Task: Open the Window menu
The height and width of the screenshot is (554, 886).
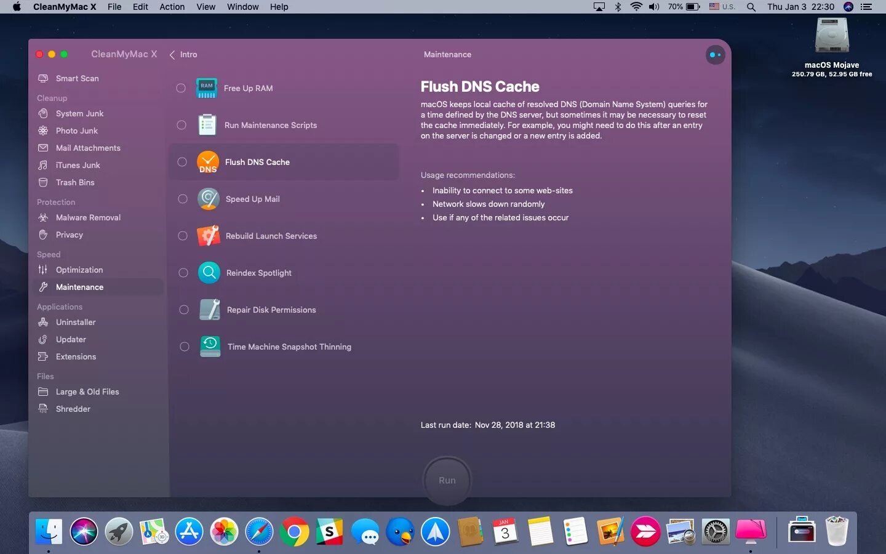Action: tap(243, 7)
